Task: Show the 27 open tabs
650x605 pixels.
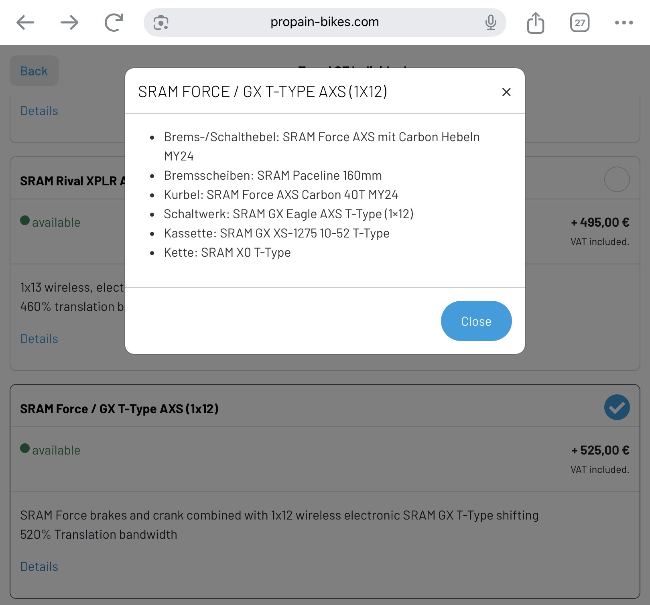Action: point(579,22)
